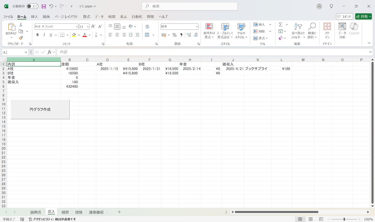Toggle Underline formatting

pos(51,35)
